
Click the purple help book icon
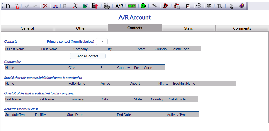click(x=242, y=6)
